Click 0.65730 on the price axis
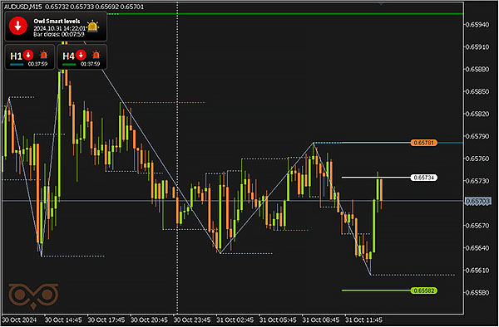Image resolution: width=499 pixels, height=327 pixels. [477, 181]
